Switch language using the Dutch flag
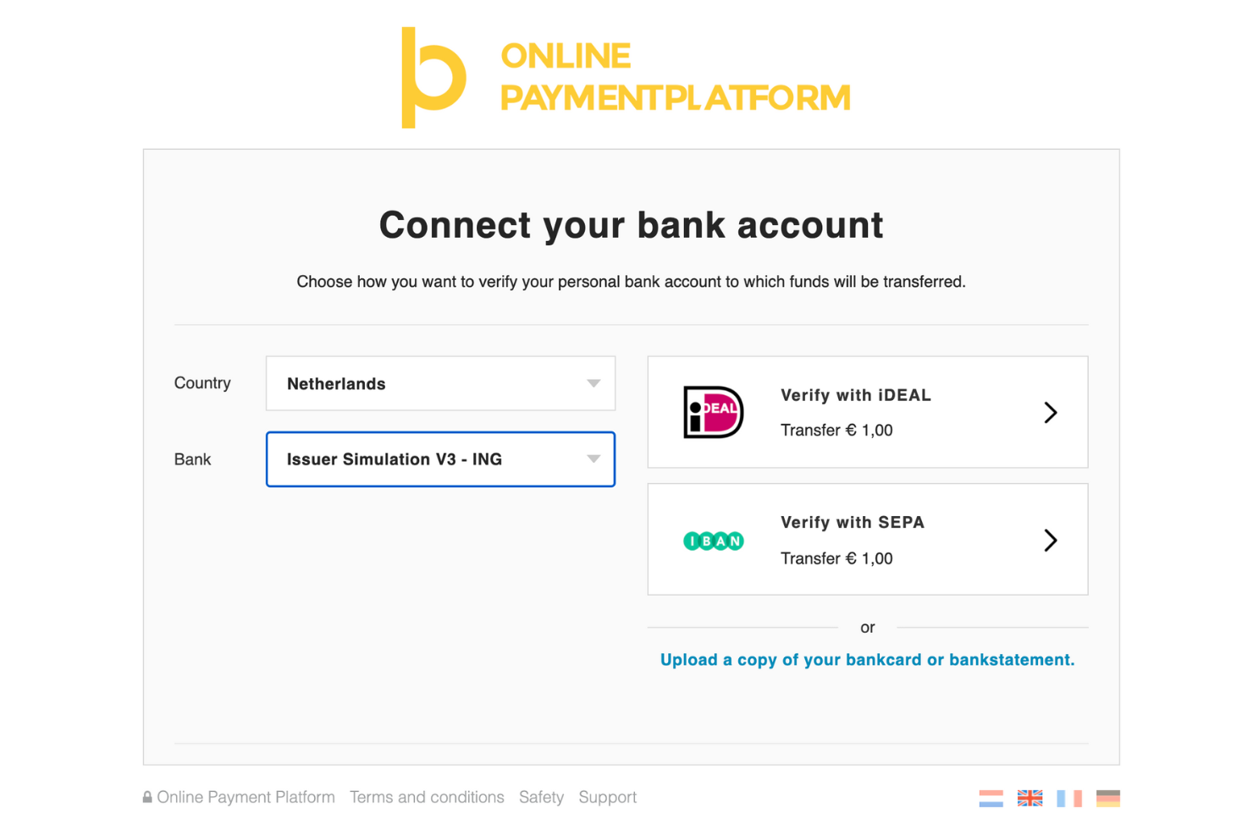 (991, 797)
